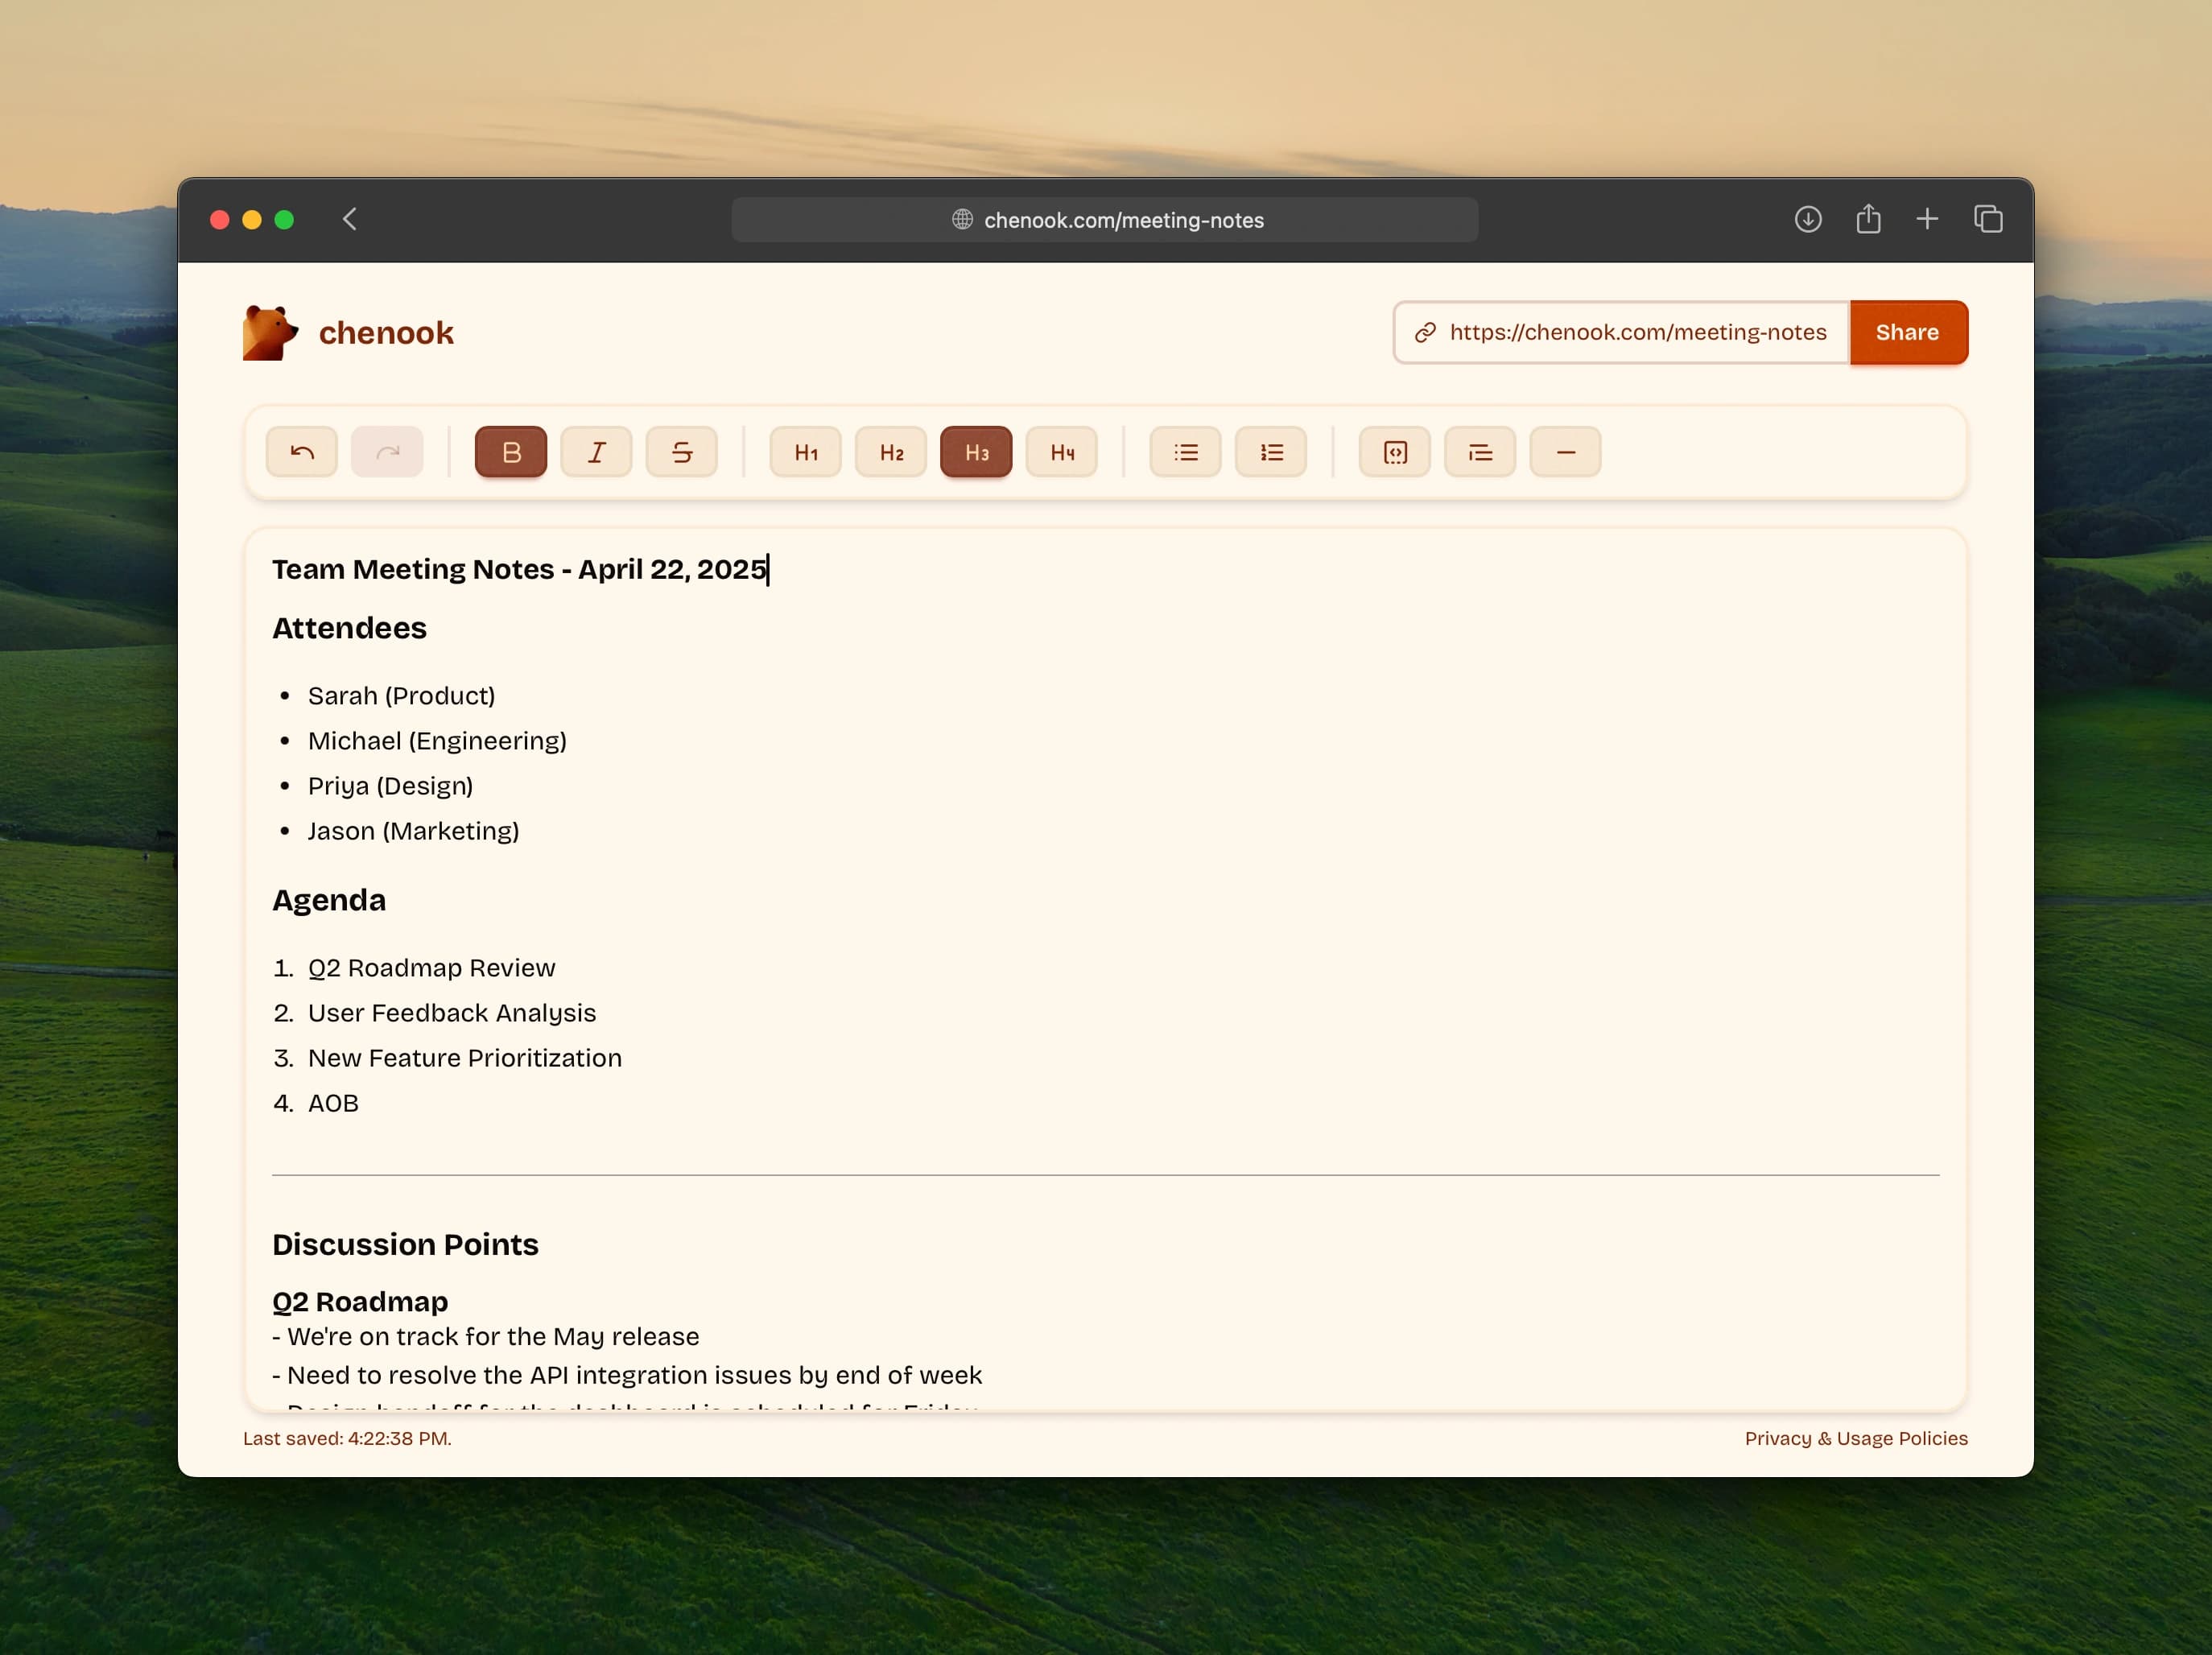Click the chenook bear logo
The image size is (2212, 1655).
tap(267, 331)
